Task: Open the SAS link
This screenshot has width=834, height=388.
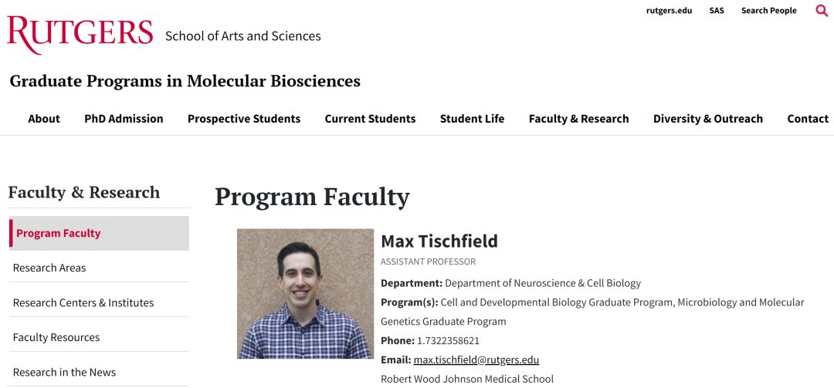Action: tap(717, 11)
